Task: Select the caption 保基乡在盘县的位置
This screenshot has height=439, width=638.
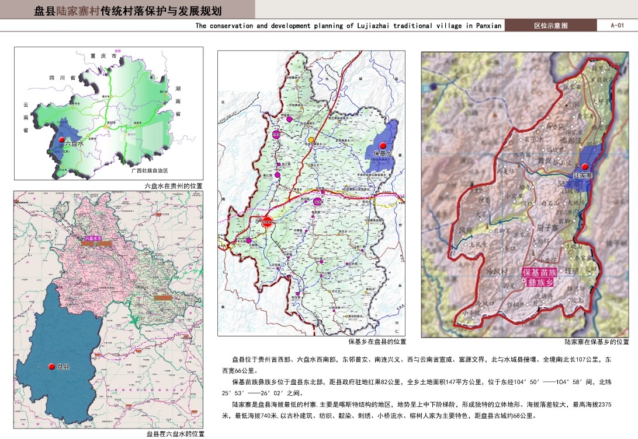Action: tap(376, 342)
